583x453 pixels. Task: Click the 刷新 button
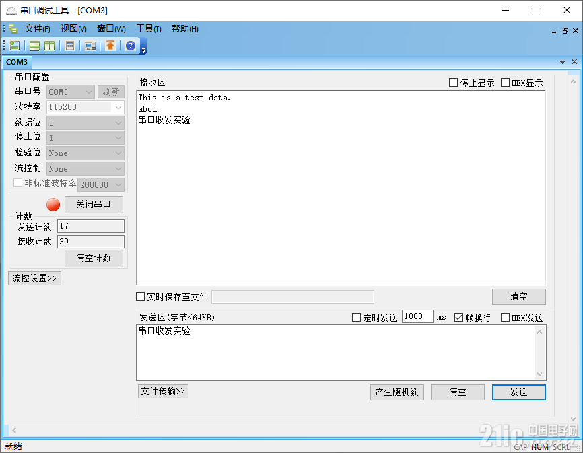[x=111, y=92]
